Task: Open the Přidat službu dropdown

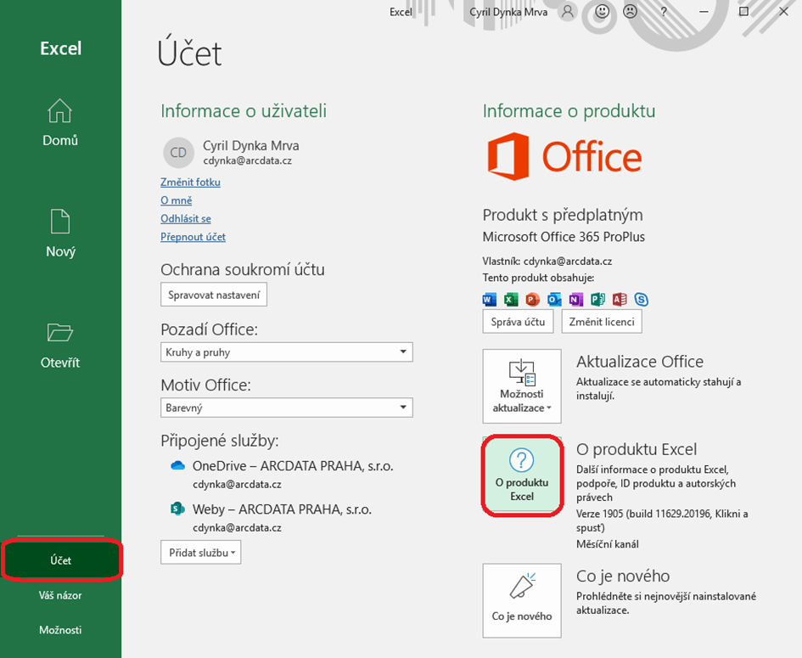Action: click(200, 553)
